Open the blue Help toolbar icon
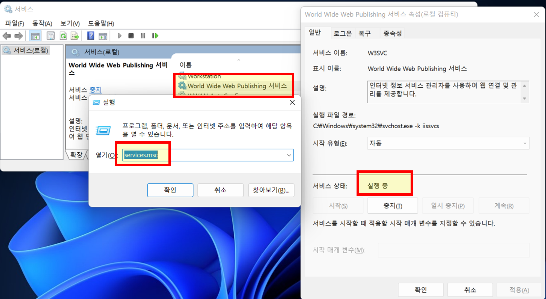The height and width of the screenshot is (299, 546). pos(91,36)
